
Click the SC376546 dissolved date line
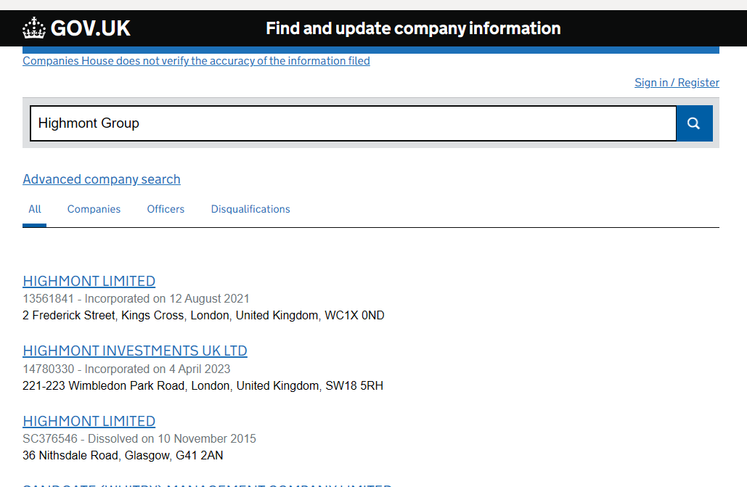coord(139,439)
